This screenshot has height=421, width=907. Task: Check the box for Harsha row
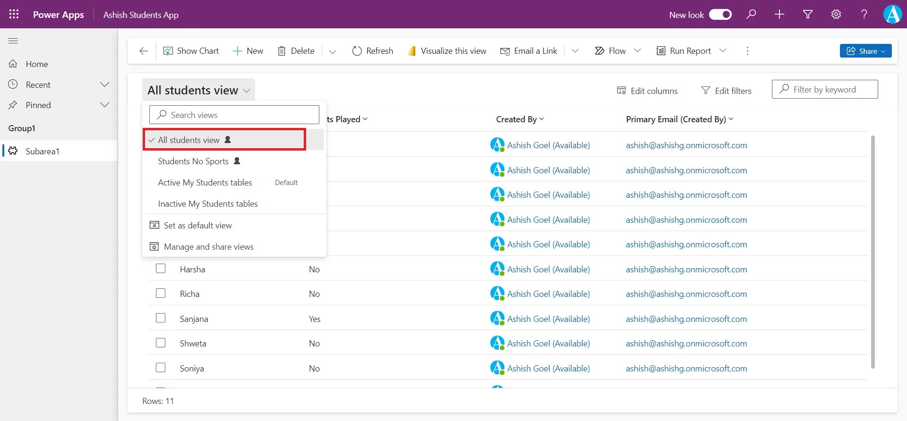click(161, 269)
